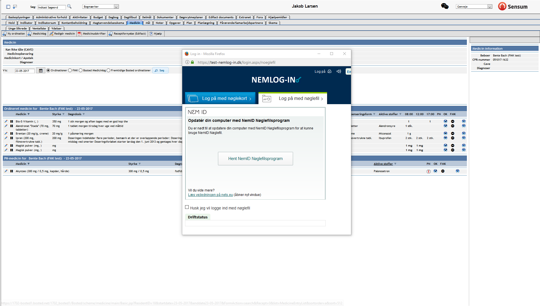Click 'Hent NemID Nøglefilsprogram' button
540x306 pixels.
255,159
